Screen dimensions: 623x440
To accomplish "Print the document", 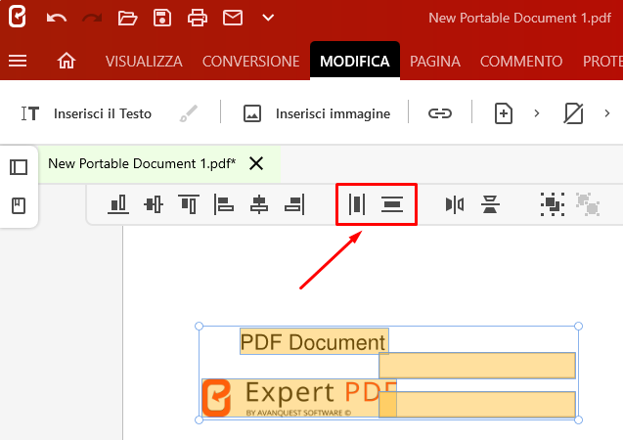I will coord(198,18).
